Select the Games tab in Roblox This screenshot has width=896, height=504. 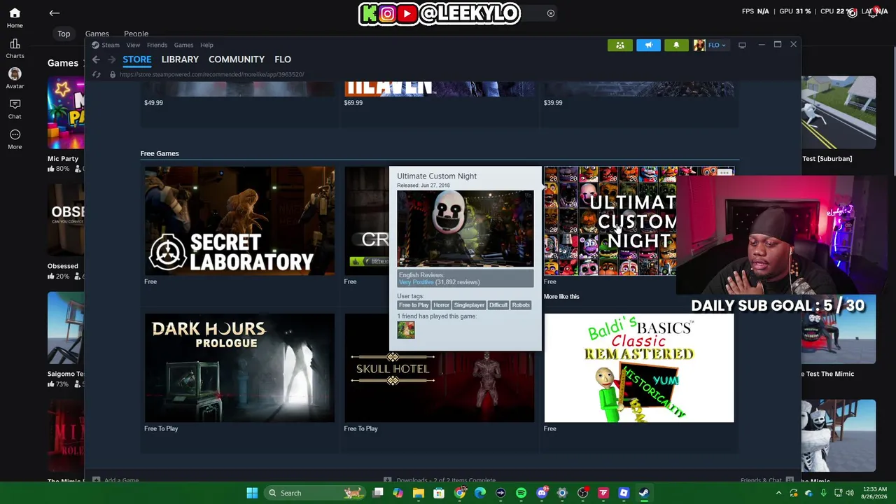tap(97, 34)
